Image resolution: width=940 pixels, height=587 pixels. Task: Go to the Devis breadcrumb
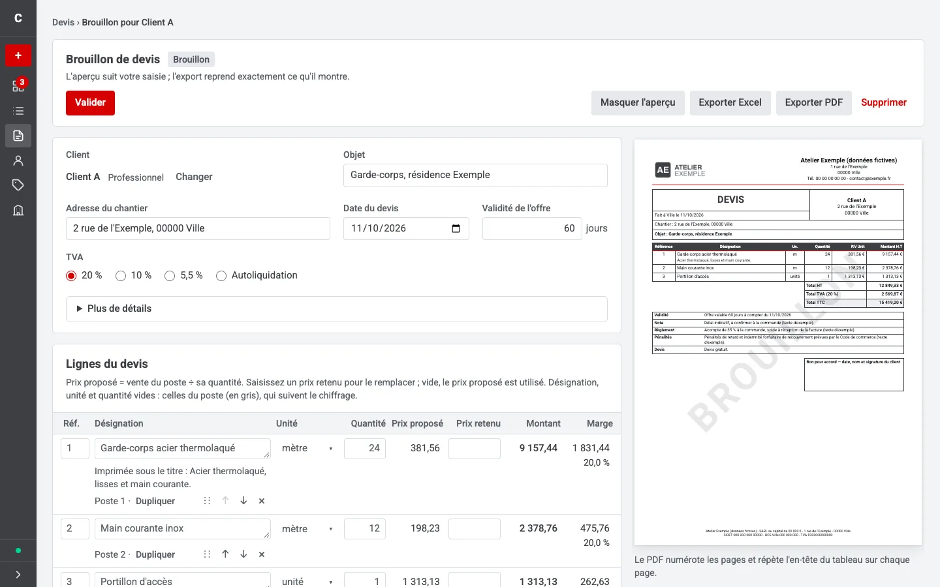click(x=63, y=22)
